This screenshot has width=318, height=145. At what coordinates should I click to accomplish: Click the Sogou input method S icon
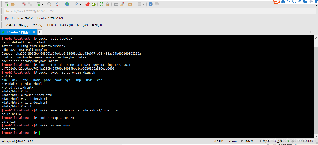coord(277,2)
